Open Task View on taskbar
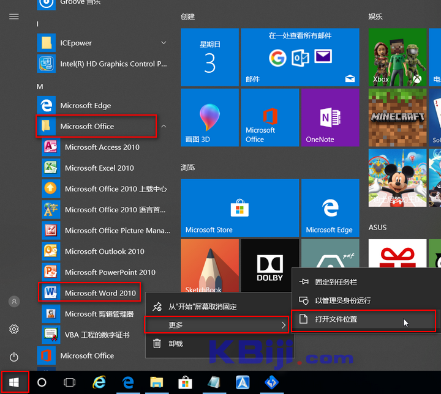The height and width of the screenshot is (394, 441). coord(69,382)
